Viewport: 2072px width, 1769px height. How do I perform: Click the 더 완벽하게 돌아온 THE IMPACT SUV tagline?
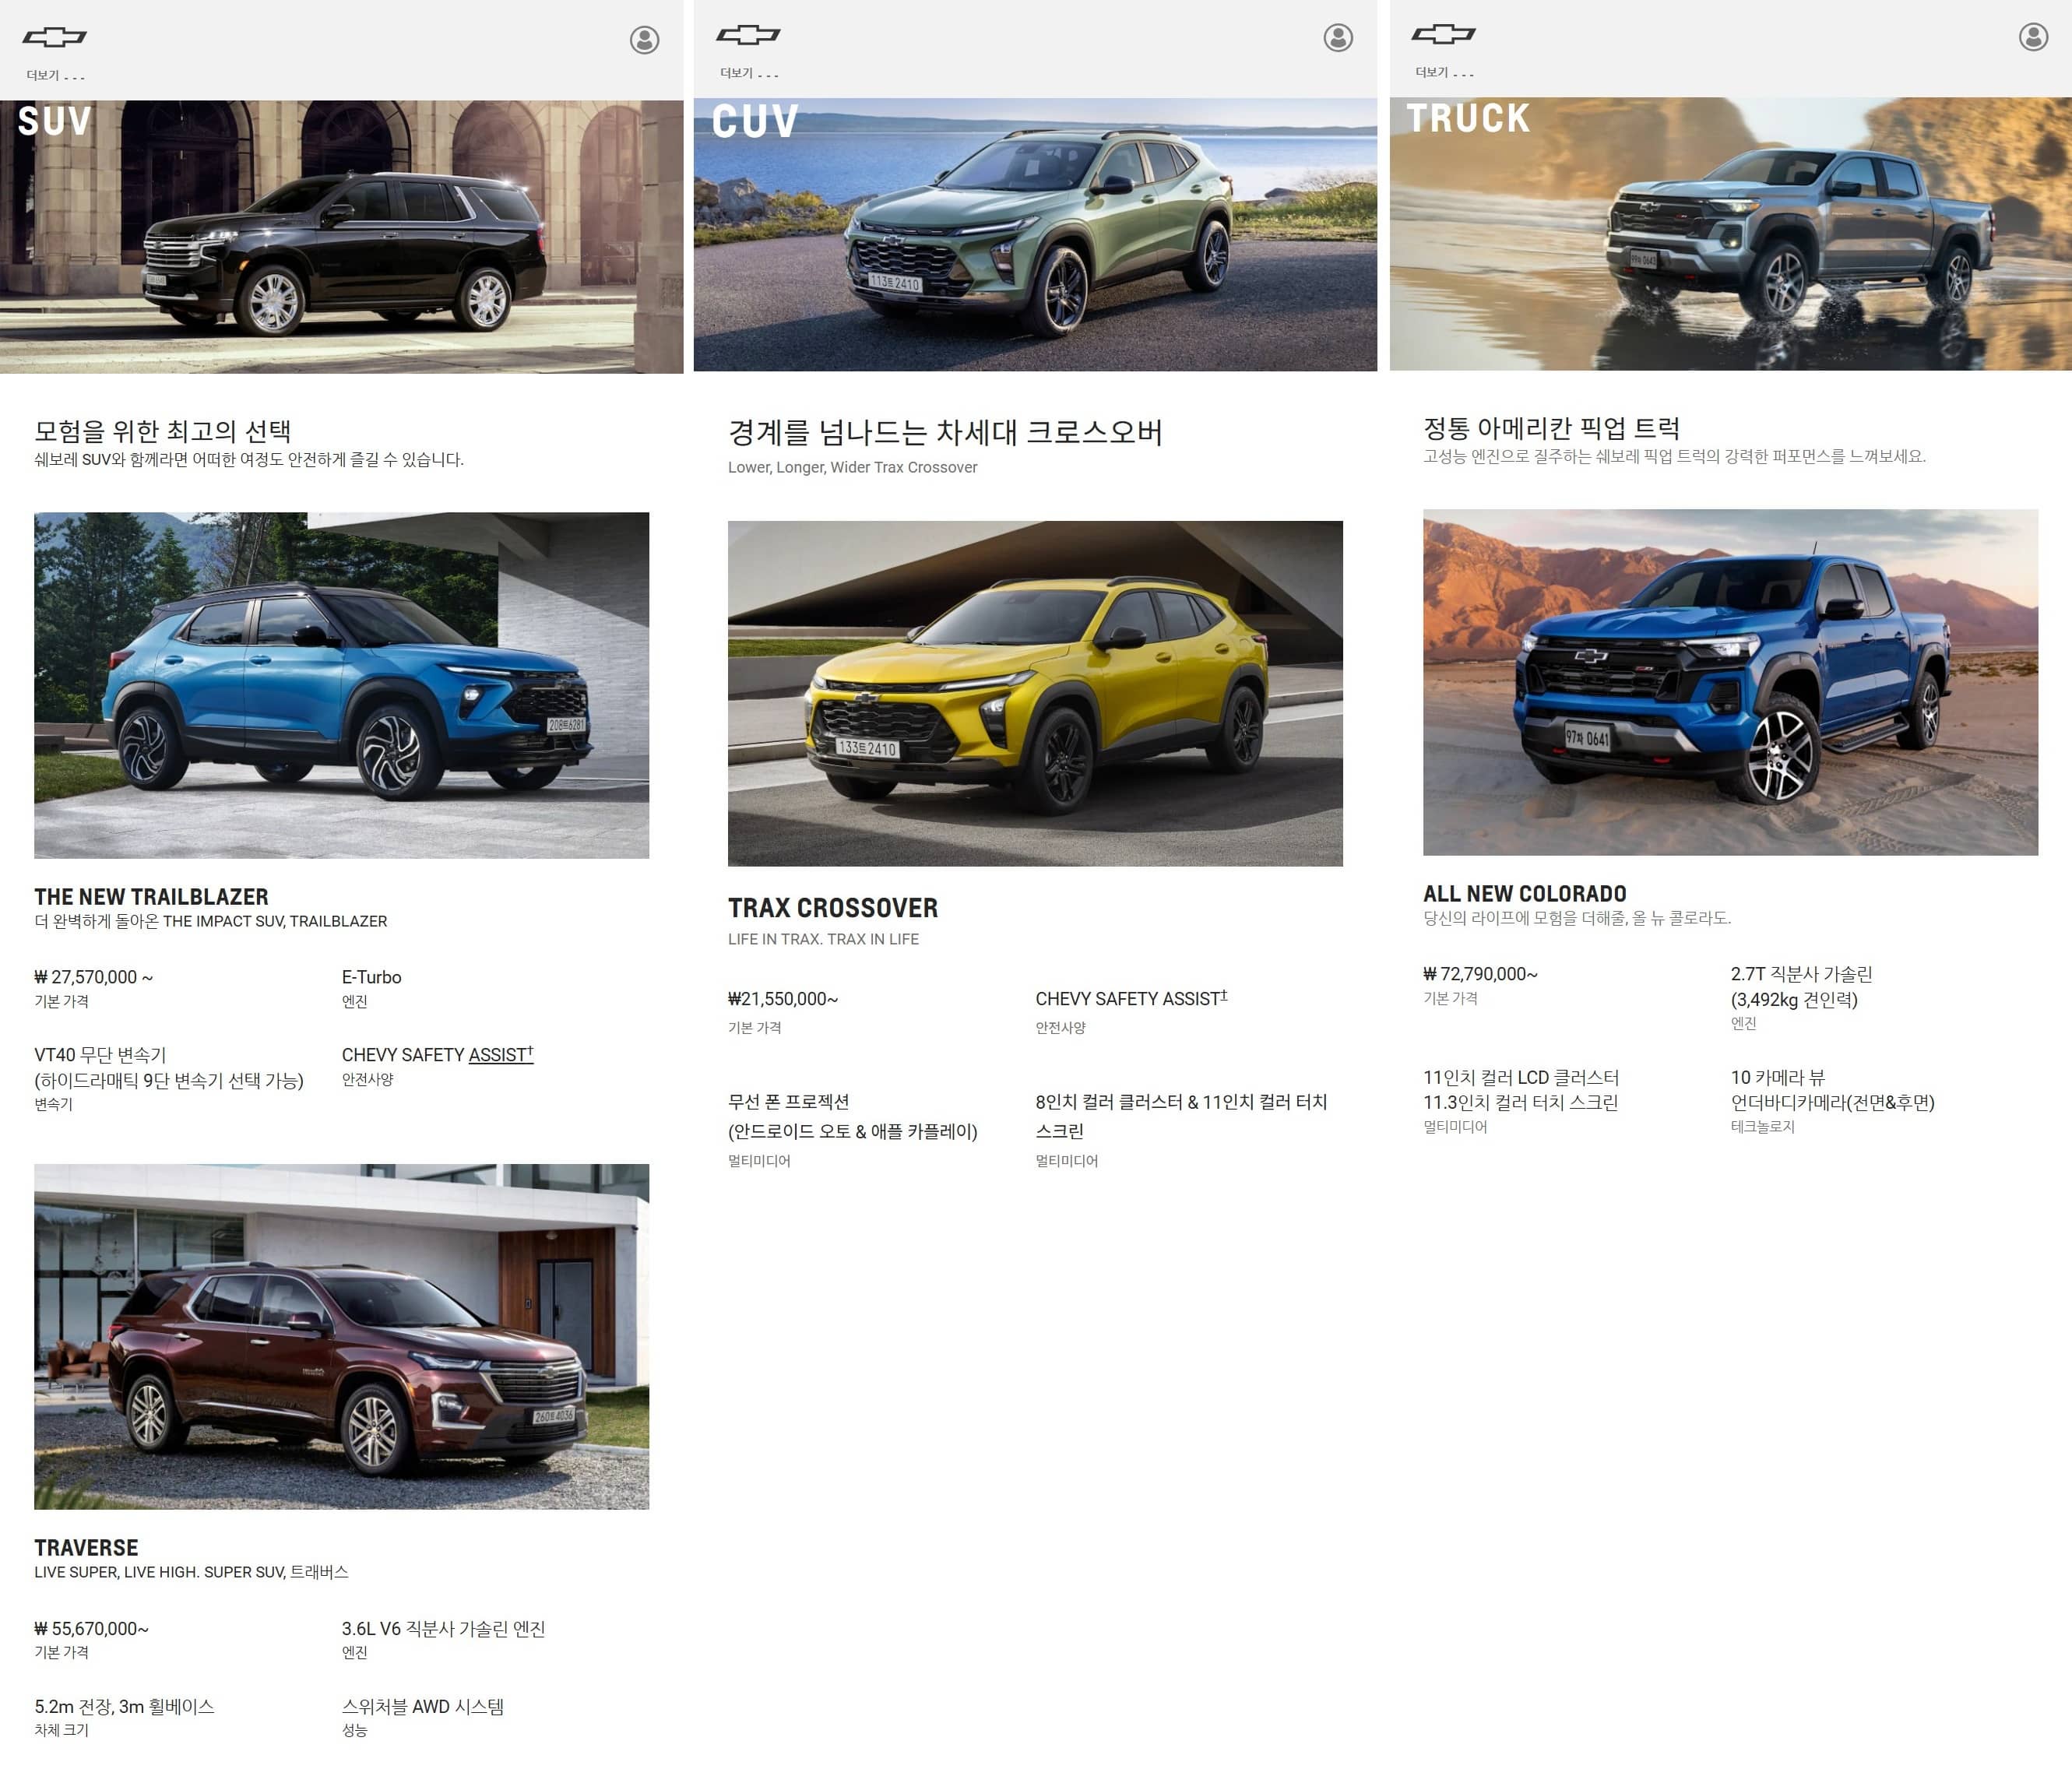[211, 921]
